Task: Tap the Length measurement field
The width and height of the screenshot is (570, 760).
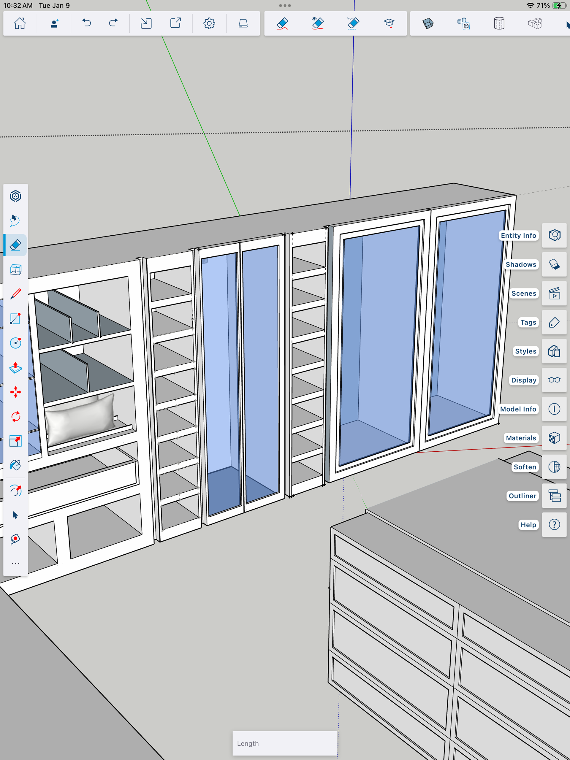Action: pyautogui.click(x=285, y=743)
